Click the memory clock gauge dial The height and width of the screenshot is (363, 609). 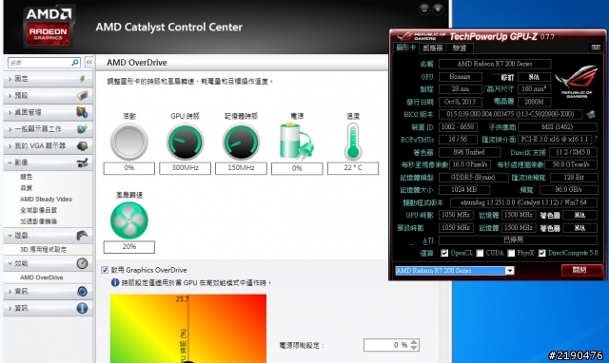click(241, 142)
